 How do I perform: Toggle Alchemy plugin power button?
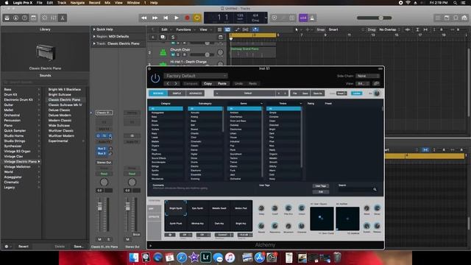155,79
